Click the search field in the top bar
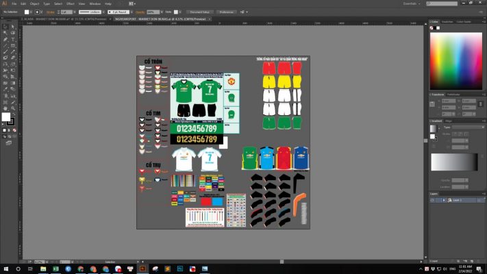Viewport: 487px width, 274px height. pos(445,3)
